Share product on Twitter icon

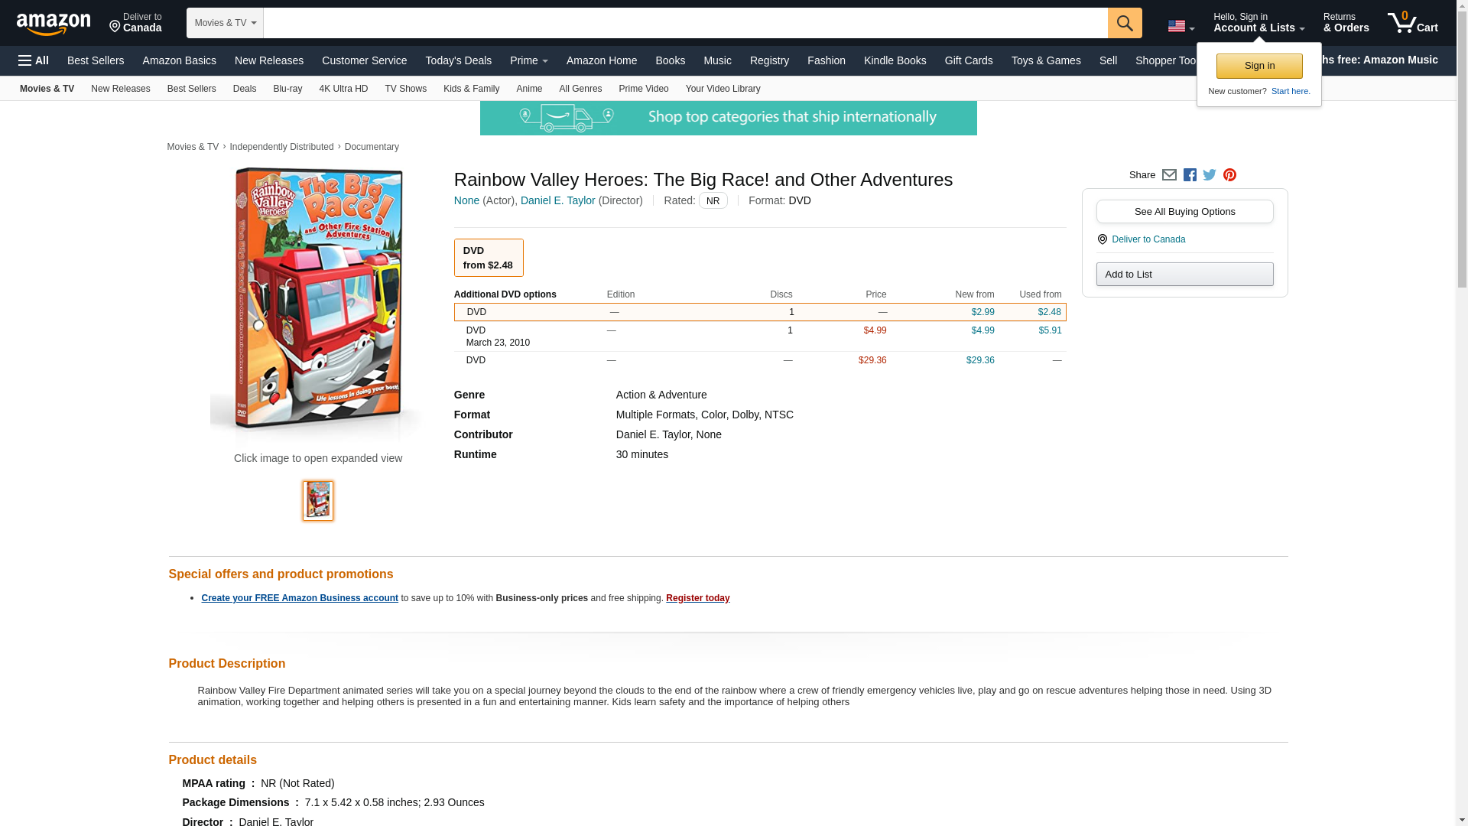(1210, 175)
